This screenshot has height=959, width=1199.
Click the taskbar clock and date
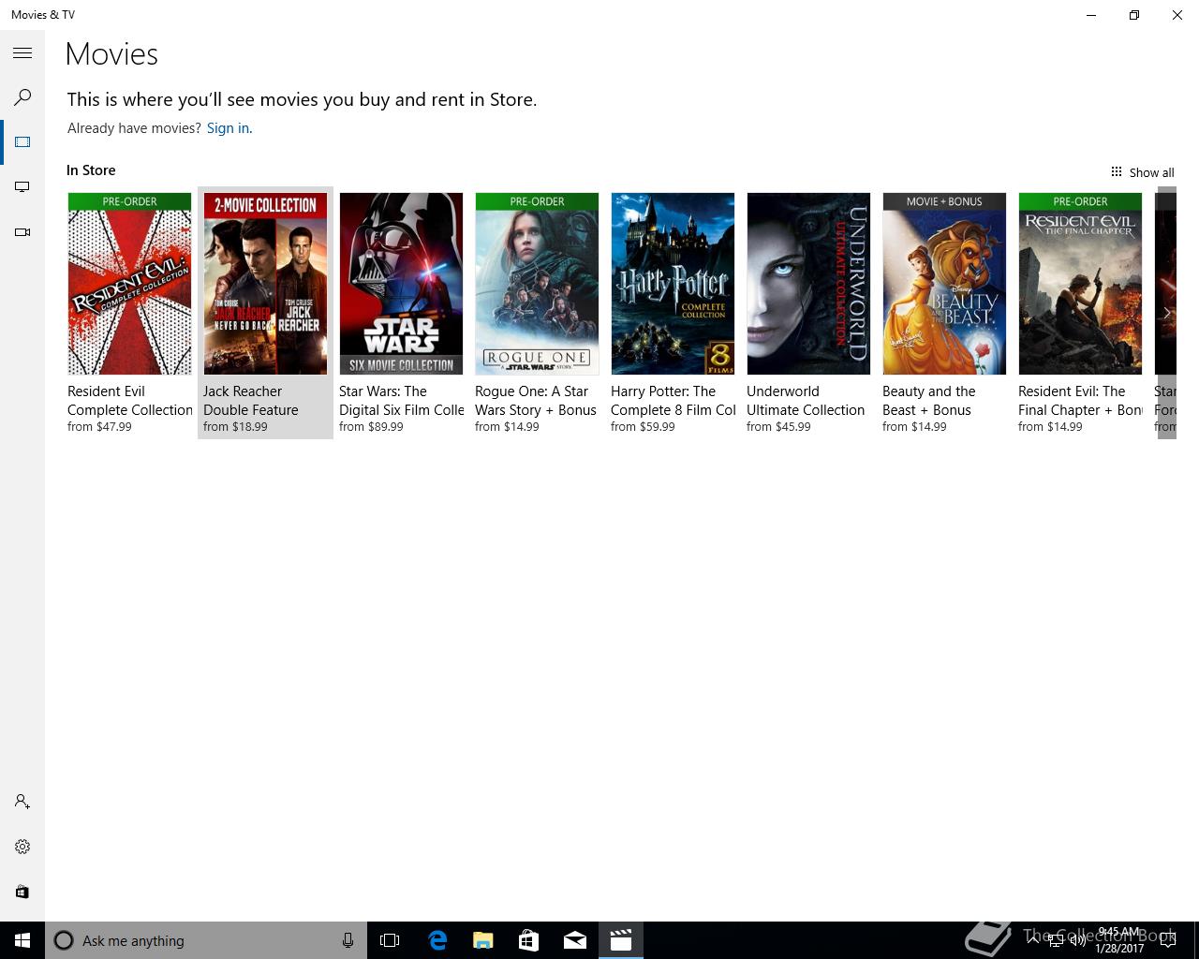pos(1119,940)
